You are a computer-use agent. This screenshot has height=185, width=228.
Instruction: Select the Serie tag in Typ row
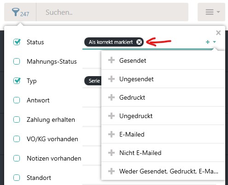click(x=93, y=81)
